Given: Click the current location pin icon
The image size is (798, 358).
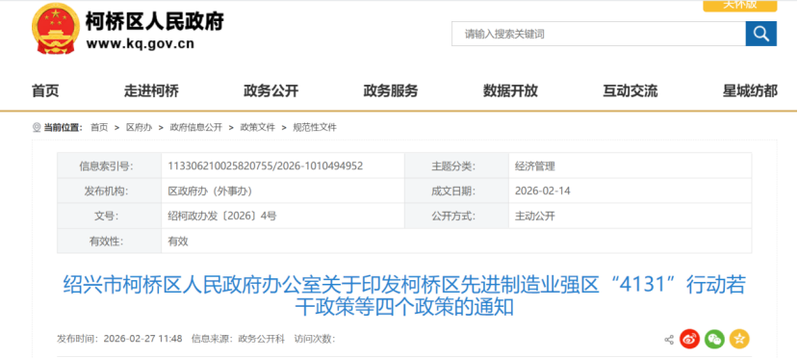Looking at the screenshot, I should tap(37, 128).
